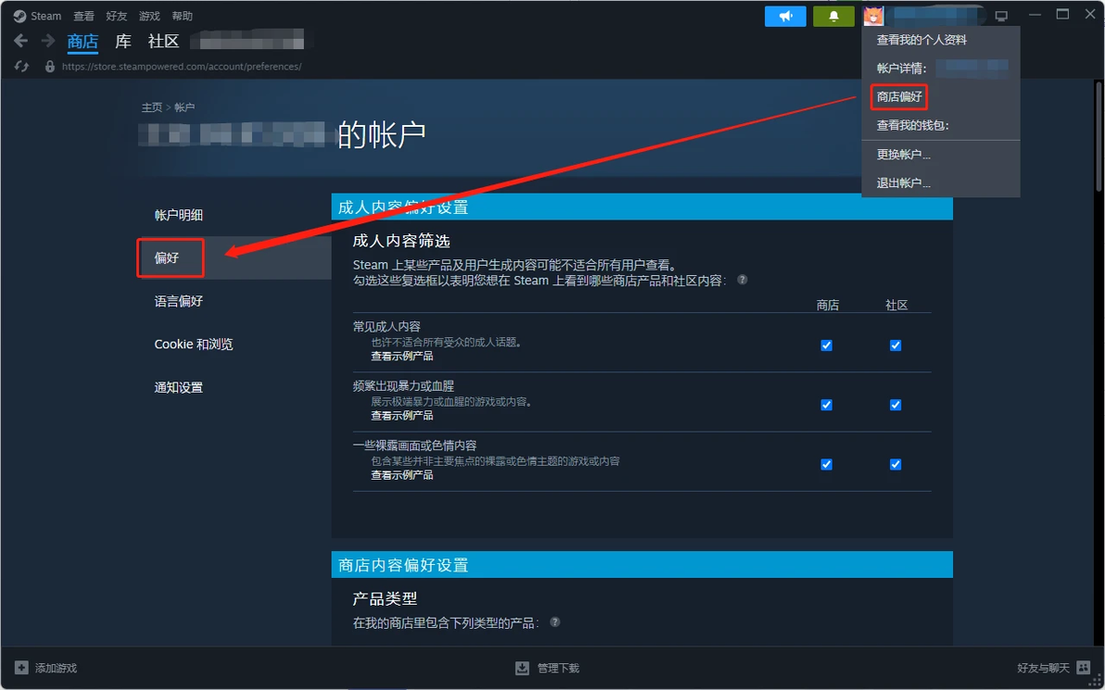Toggle 一些裸露画面或色情内容 社区 checkbox
This screenshot has width=1105, height=690.
click(895, 465)
